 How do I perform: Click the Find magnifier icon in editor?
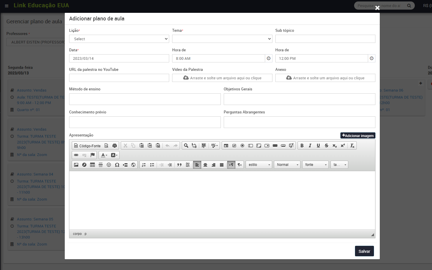[x=186, y=145]
